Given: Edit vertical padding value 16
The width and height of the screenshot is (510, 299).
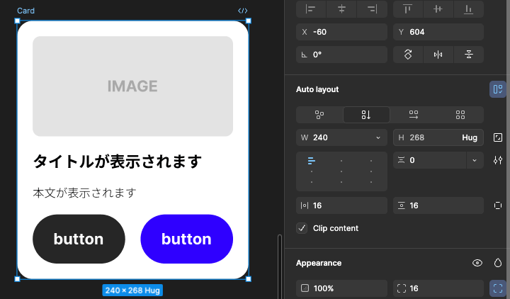Looking at the screenshot, I should pos(438,205).
